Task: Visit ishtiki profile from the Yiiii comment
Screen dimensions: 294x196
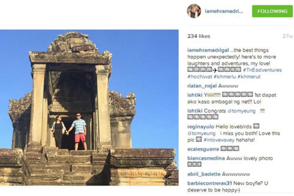Action: pos(195,95)
